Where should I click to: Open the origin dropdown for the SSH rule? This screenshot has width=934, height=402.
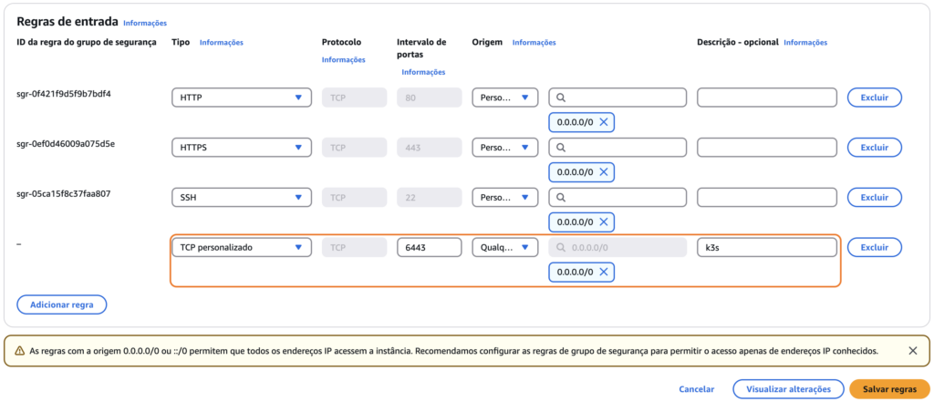[505, 198]
